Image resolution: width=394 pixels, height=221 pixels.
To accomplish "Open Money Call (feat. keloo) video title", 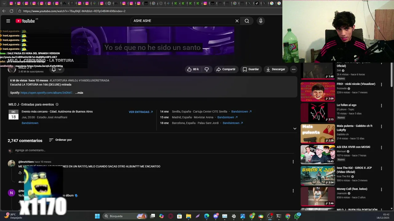I will (x=352, y=189).
